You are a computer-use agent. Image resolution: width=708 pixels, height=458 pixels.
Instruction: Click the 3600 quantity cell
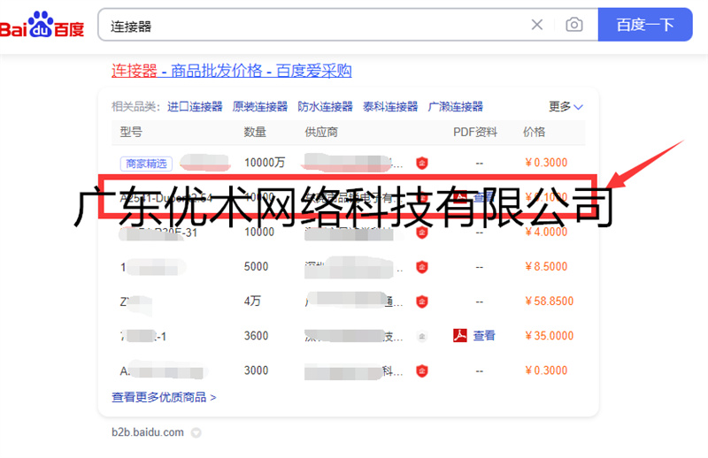point(256,335)
